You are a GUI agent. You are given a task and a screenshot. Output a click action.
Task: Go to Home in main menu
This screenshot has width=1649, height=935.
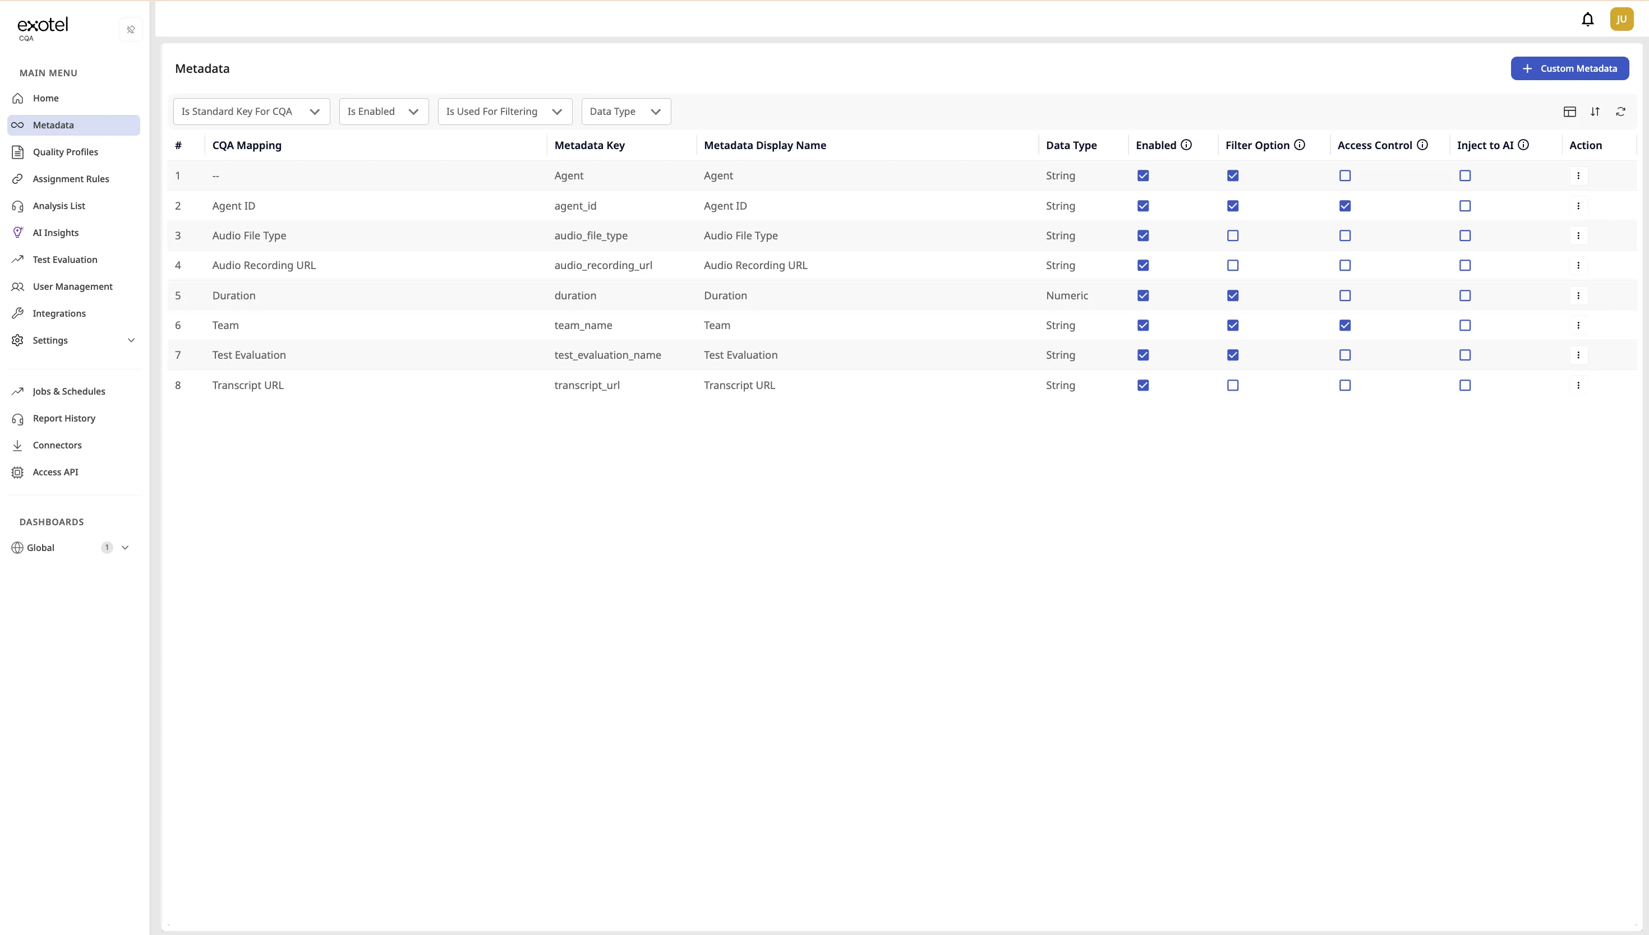73,98
